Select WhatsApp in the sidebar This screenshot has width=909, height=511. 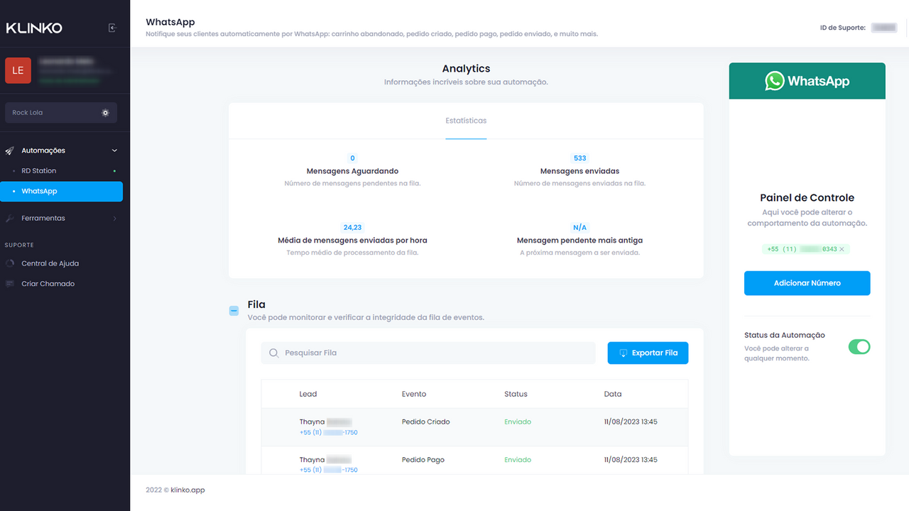61,191
